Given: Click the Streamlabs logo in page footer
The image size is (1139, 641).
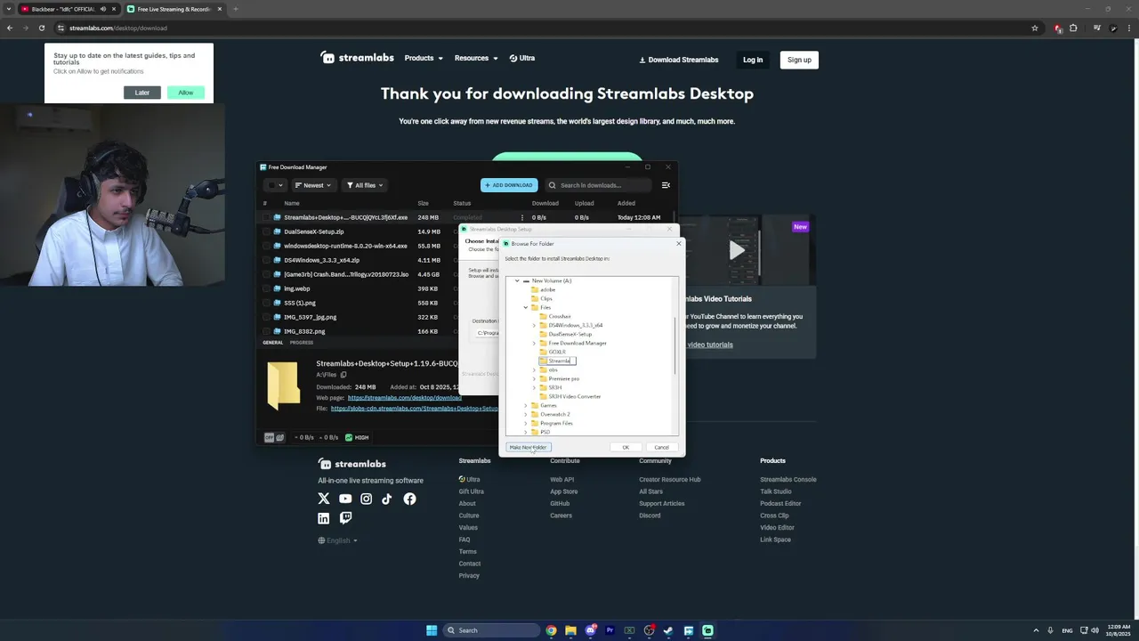Looking at the screenshot, I should (352, 464).
